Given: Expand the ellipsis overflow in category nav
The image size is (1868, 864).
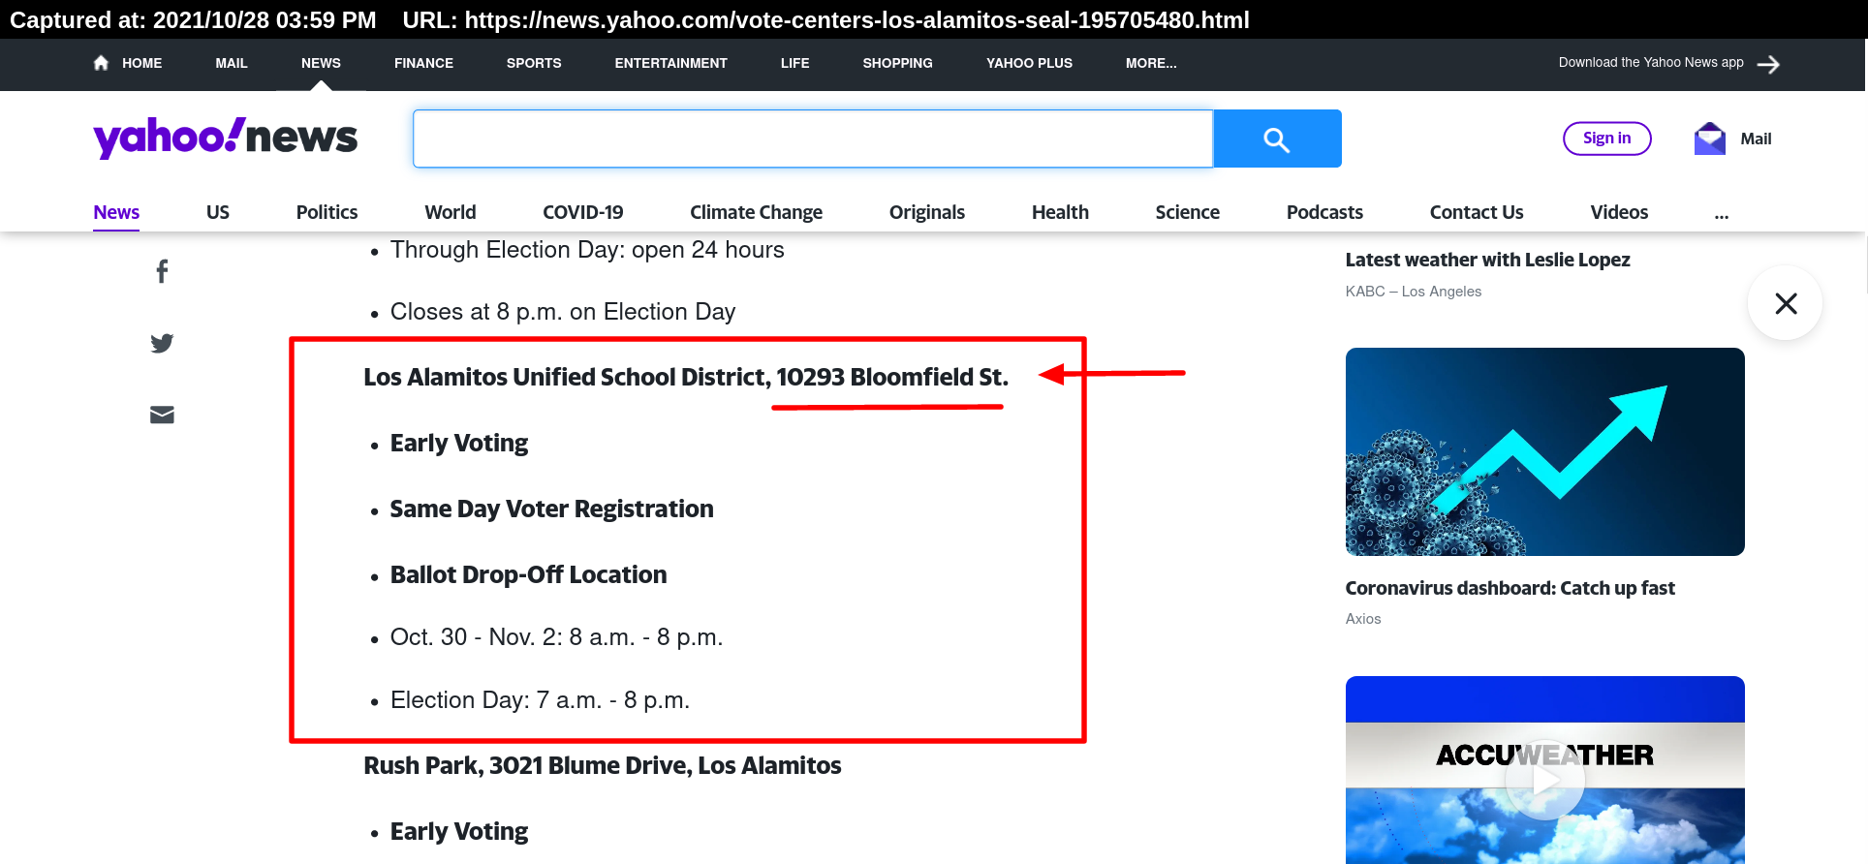Looking at the screenshot, I should (x=1721, y=213).
